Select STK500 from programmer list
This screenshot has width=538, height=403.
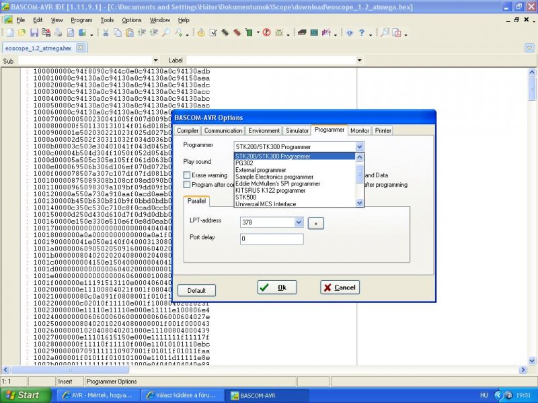[x=245, y=197]
